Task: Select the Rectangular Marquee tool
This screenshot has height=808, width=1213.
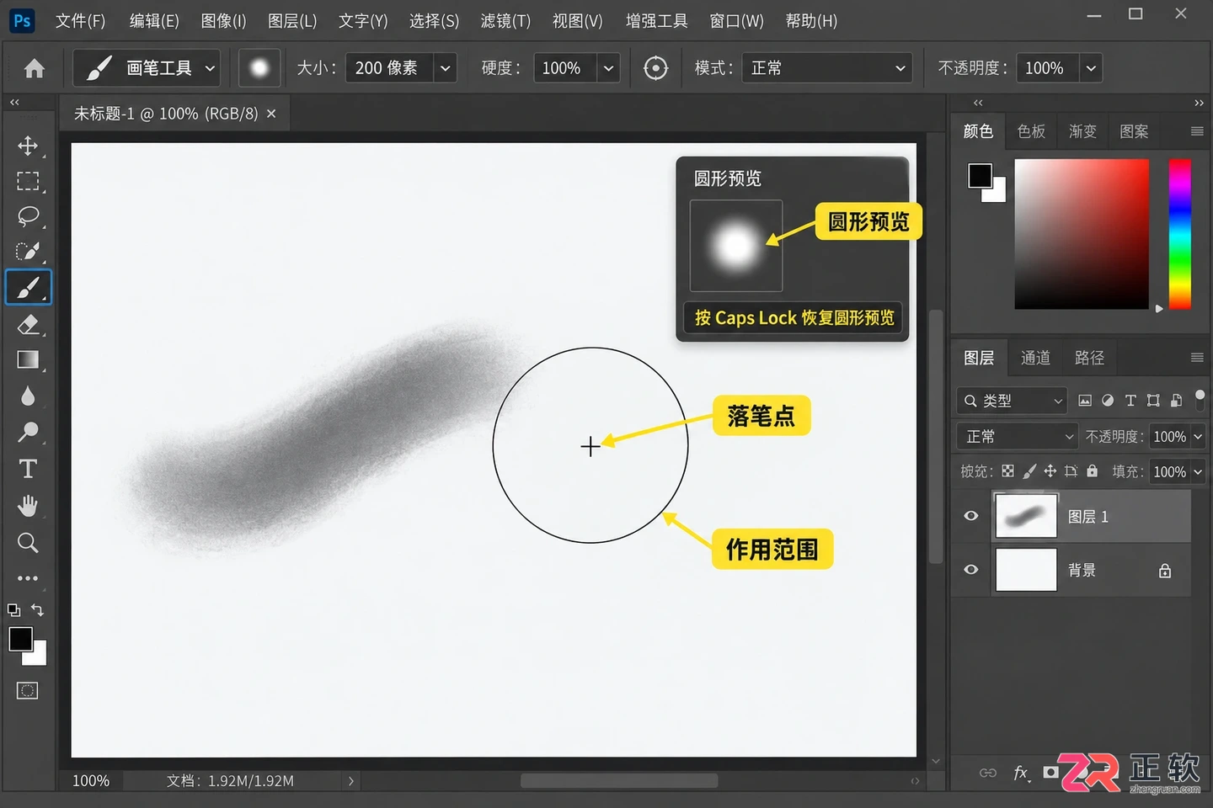Action: (x=28, y=181)
